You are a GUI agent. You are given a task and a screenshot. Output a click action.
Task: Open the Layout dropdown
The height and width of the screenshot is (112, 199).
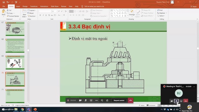point(31,10)
